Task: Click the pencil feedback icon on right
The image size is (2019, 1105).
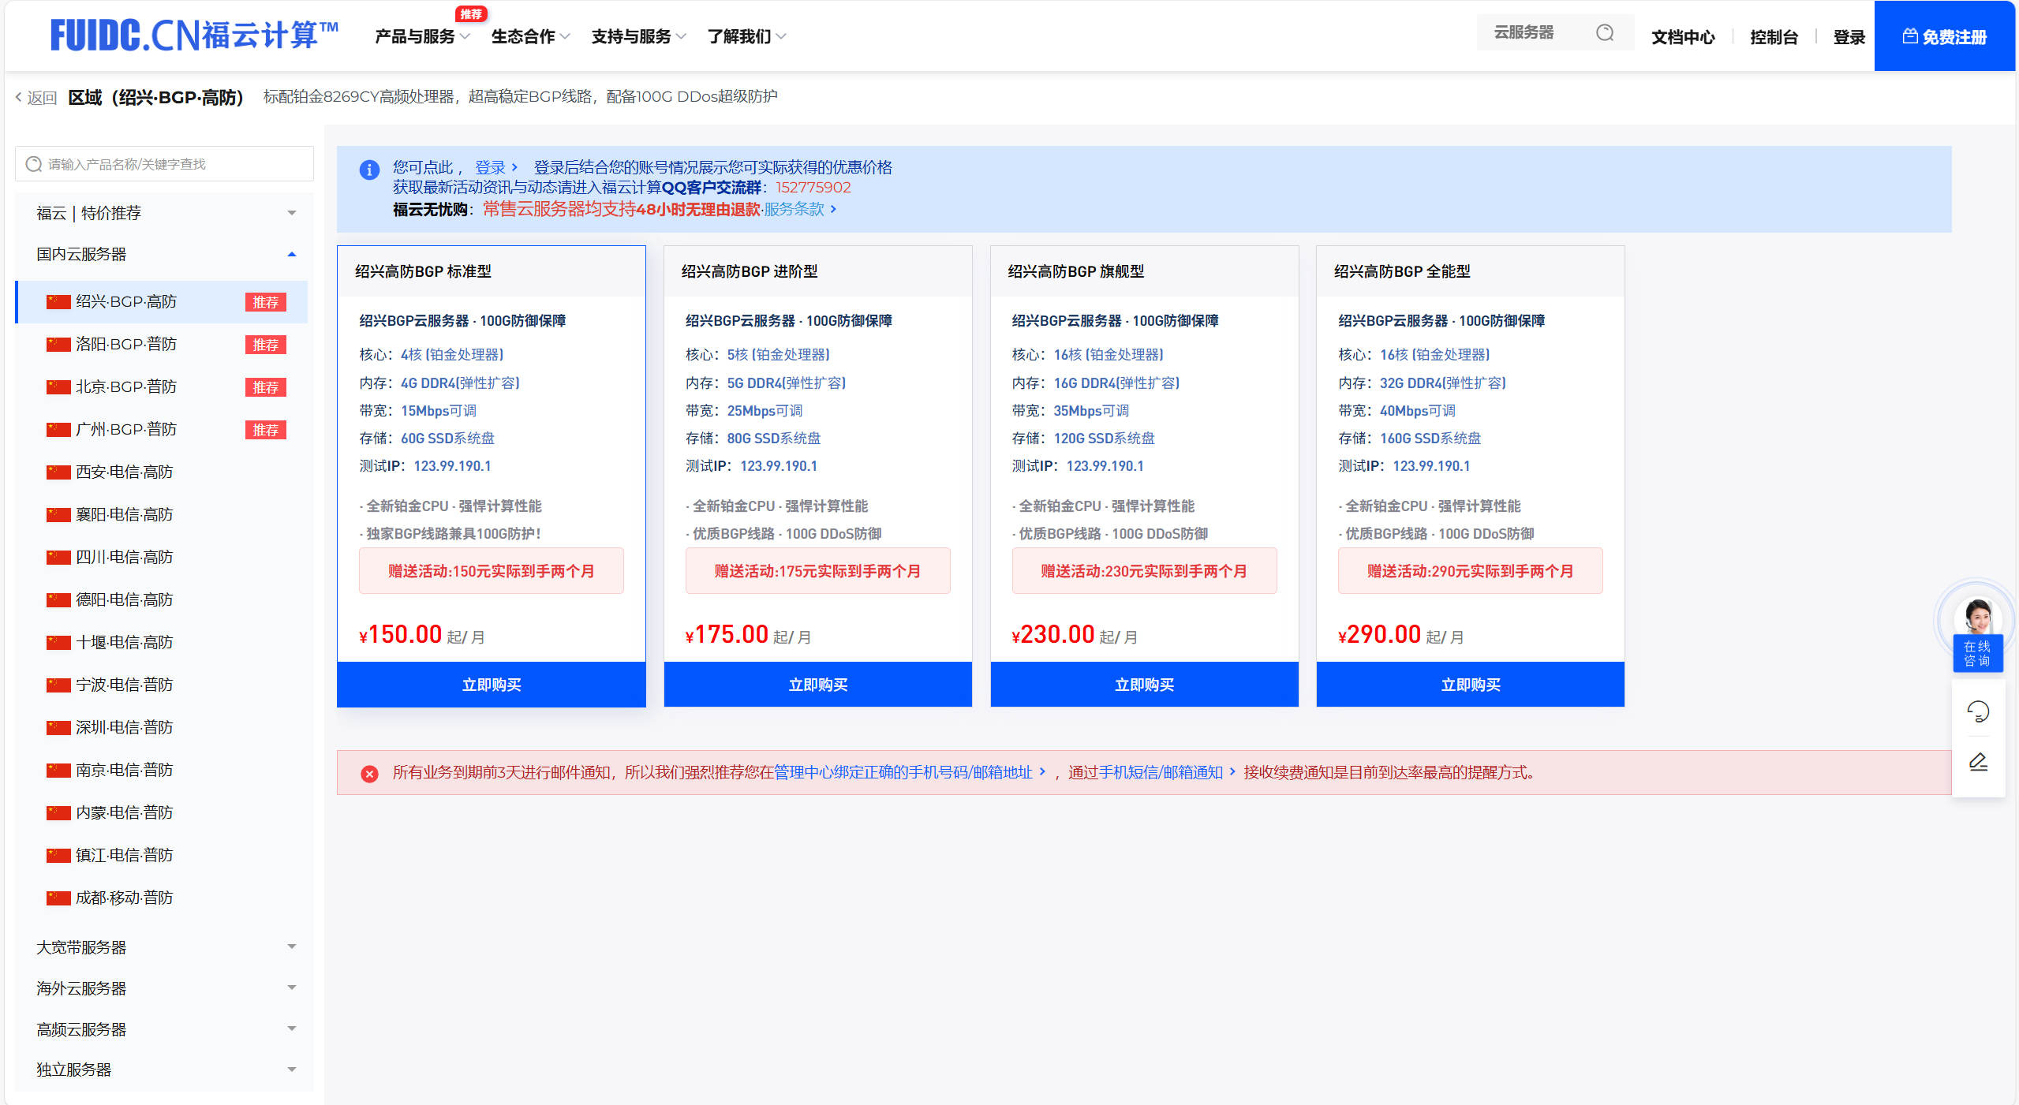Action: click(1977, 762)
